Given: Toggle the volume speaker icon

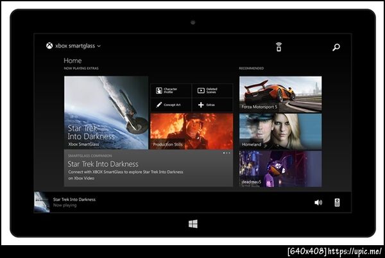Looking at the screenshot, I should (x=318, y=202).
